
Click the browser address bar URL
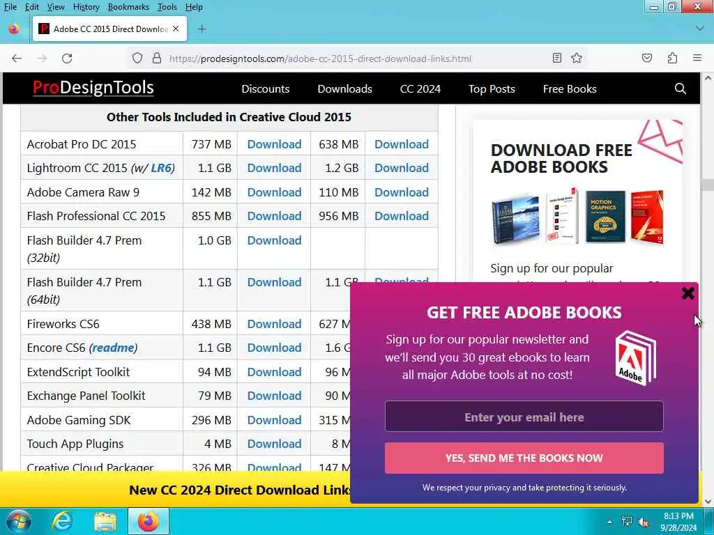pos(320,59)
